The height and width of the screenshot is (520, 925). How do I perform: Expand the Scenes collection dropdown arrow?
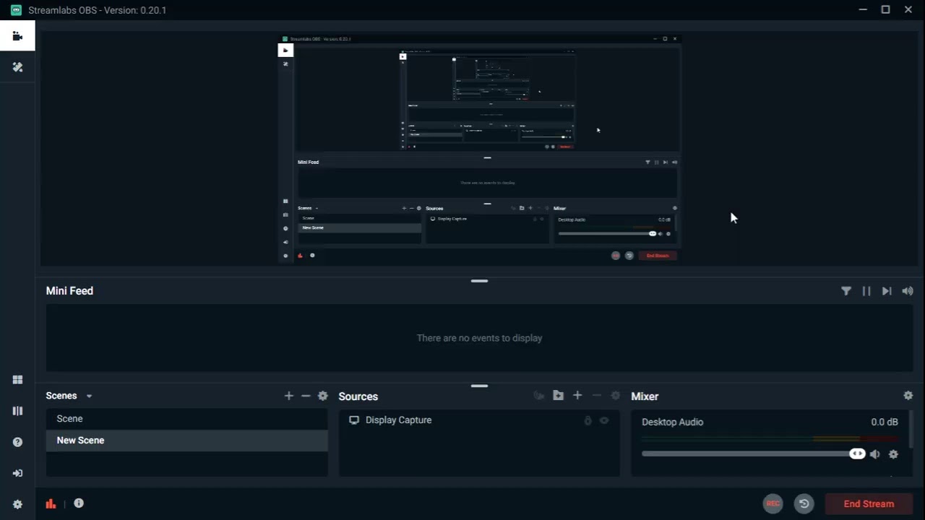click(89, 396)
